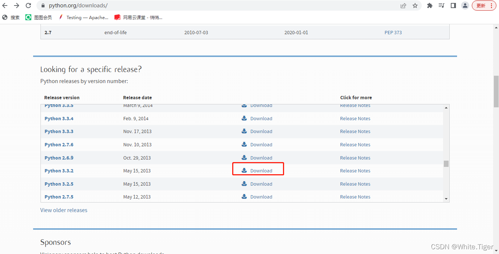Click the '2010-07-03' first release date
Image resolution: width=499 pixels, height=254 pixels.
tap(196, 32)
